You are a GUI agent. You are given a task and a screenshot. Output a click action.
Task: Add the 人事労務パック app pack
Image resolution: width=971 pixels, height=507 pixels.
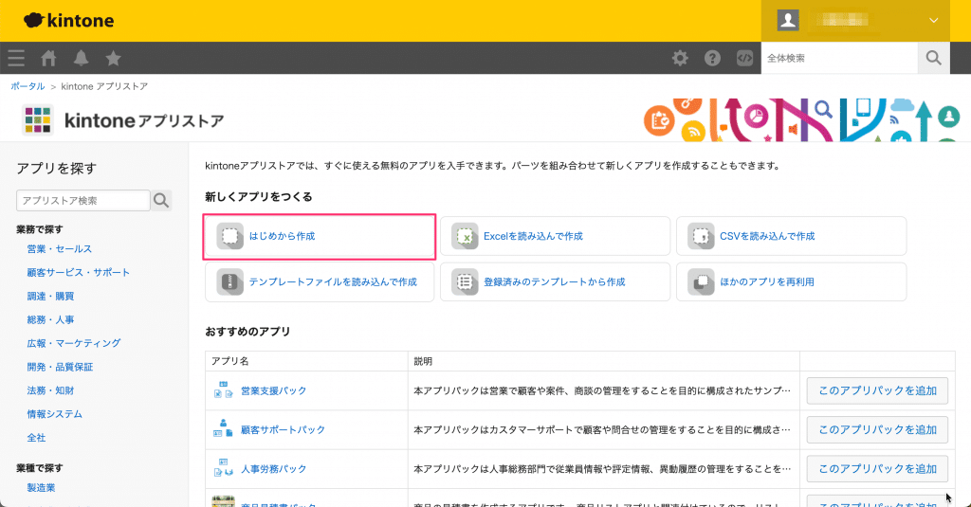[877, 468]
